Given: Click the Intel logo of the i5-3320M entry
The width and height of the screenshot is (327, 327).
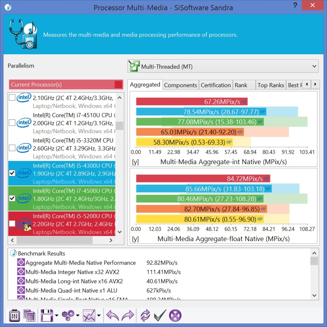Looking at the screenshot, I should pos(24,148).
